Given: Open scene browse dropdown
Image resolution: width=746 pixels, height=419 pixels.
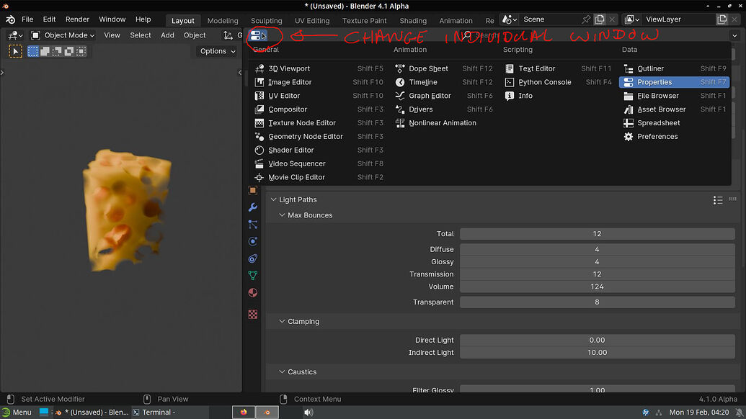Looking at the screenshot, I should (x=510, y=19).
